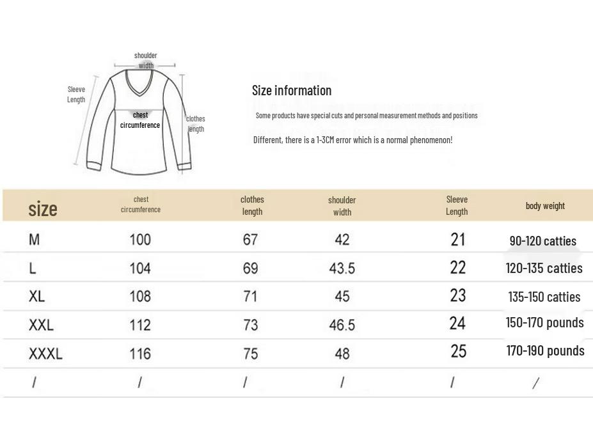Viewport: 593px width, 445px height.
Task: Click the '90-120 catties' weight cell
Action: (x=542, y=241)
